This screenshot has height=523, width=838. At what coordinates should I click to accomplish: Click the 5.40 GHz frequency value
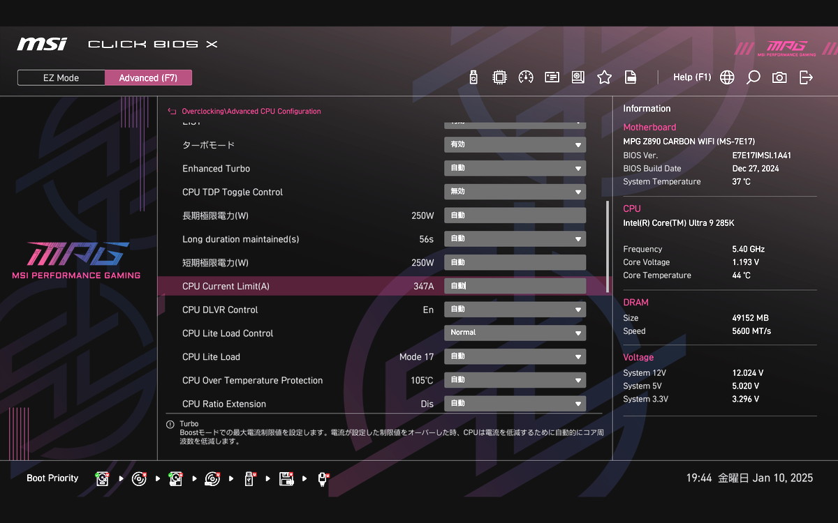(x=748, y=249)
